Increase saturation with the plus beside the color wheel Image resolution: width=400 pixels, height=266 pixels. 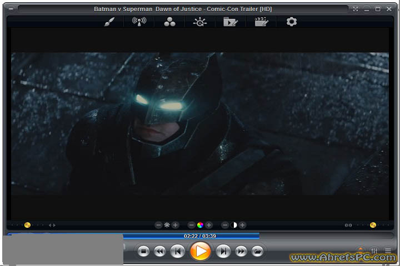209,225
